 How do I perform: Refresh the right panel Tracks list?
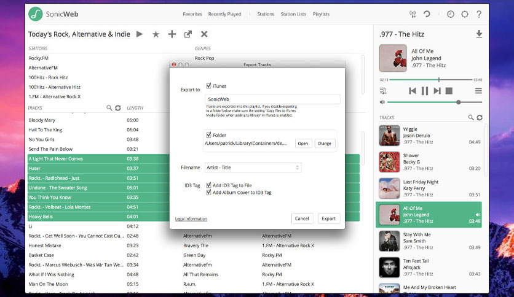(x=480, y=117)
